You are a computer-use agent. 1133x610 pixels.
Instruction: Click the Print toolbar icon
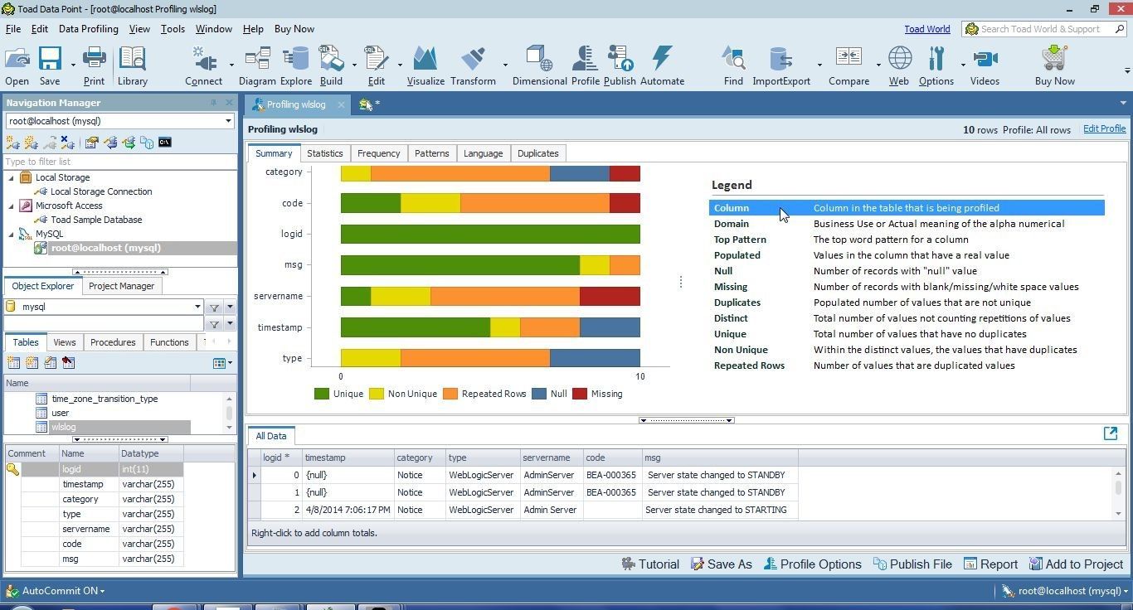pos(94,65)
